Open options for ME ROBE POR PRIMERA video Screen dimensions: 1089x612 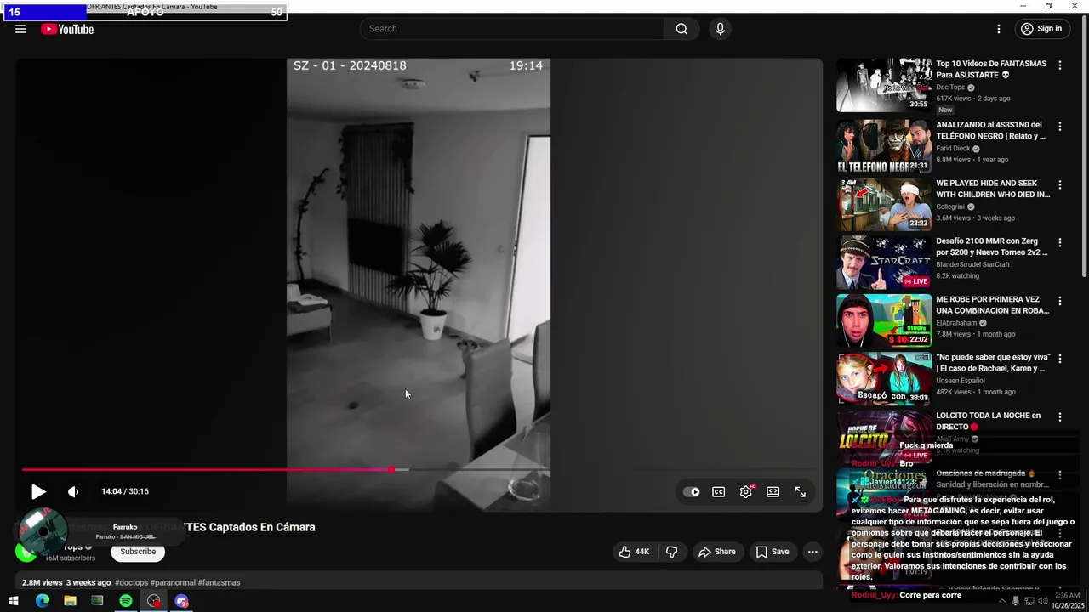click(x=1060, y=301)
